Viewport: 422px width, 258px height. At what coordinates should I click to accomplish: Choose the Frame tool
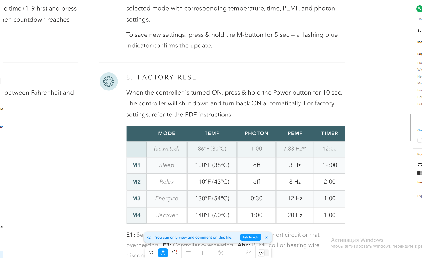[188, 253]
